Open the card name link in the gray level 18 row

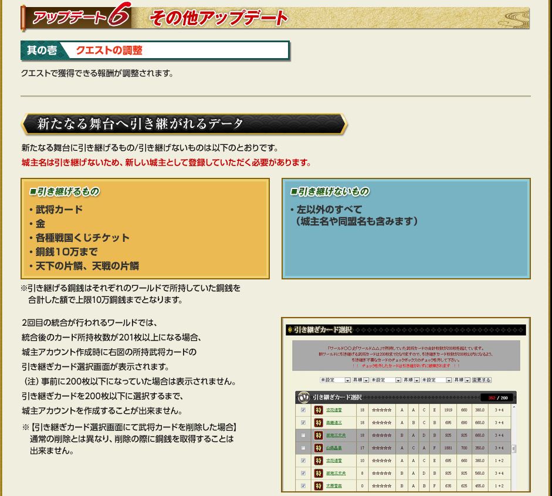click(x=336, y=436)
